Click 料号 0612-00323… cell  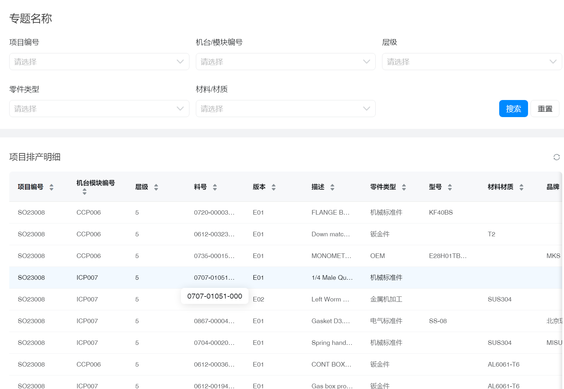pyautogui.click(x=214, y=234)
